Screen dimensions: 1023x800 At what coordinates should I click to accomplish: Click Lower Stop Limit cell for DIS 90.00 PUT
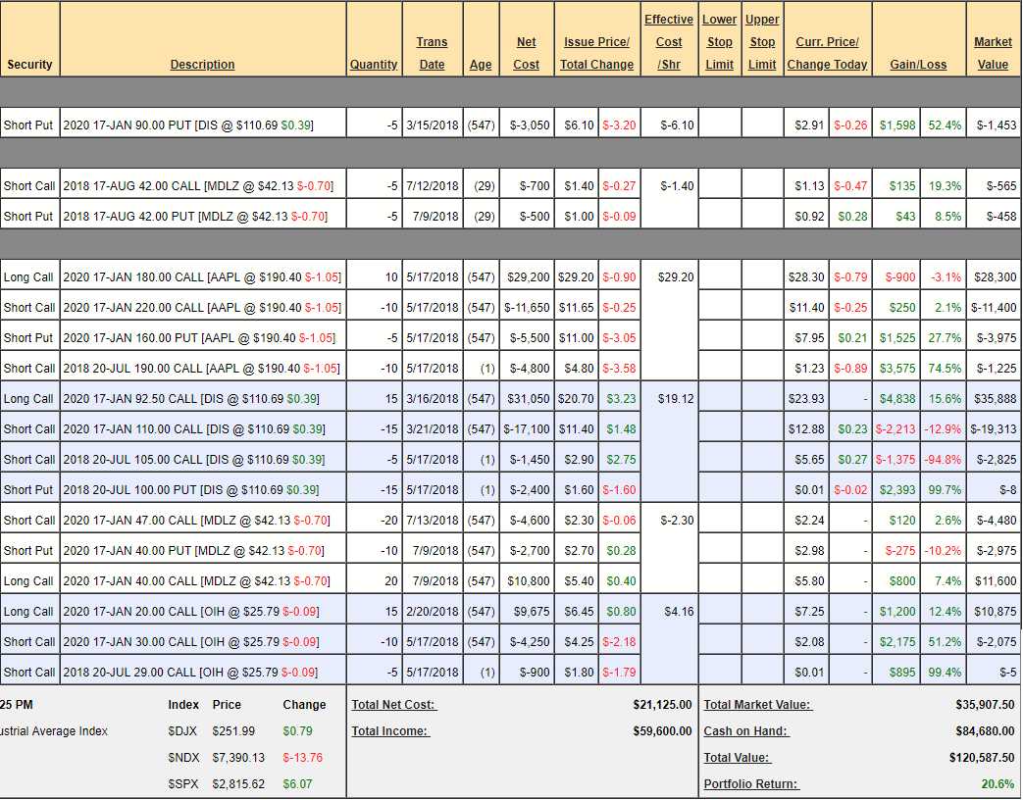coord(720,125)
